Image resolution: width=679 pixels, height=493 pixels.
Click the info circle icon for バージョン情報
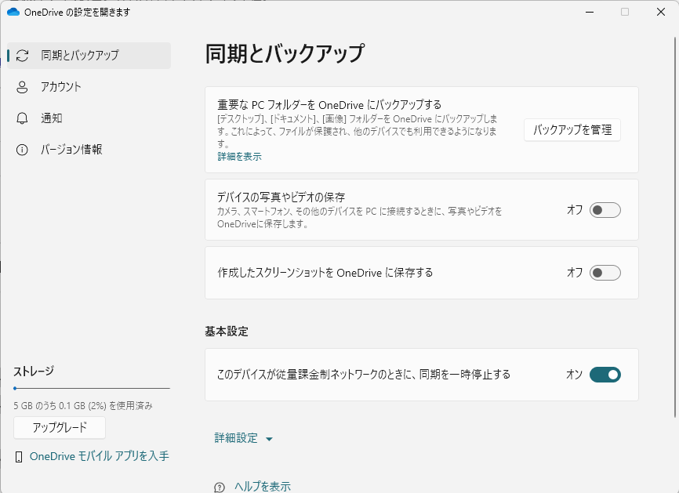[22, 150]
